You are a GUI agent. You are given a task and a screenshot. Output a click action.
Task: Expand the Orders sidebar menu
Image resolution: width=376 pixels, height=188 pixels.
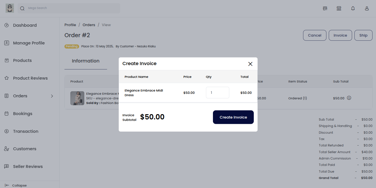52,96
